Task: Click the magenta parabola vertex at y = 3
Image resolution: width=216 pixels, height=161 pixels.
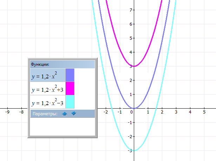Action: coord(134,66)
